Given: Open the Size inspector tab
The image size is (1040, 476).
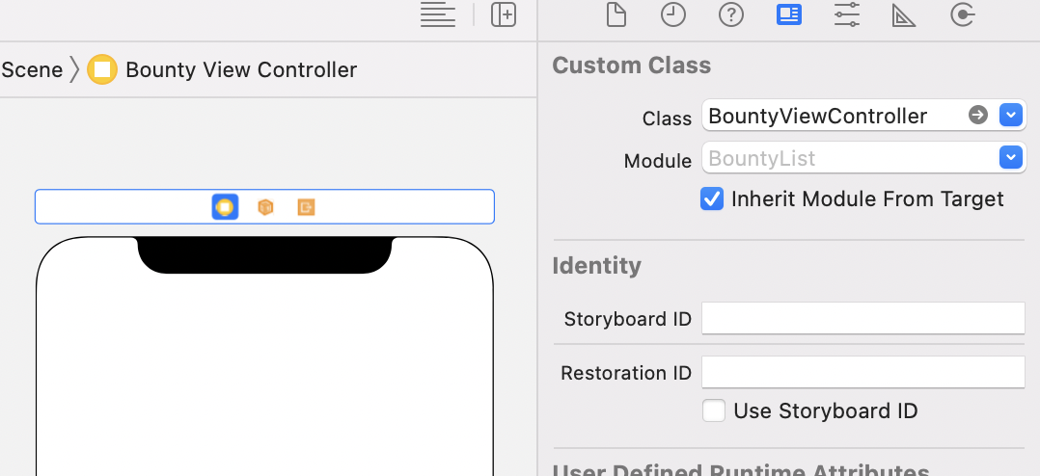Looking at the screenshot, I should (x=903, y=14).
